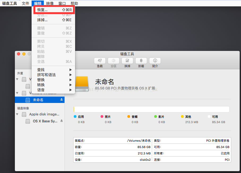Viewport: 241px width, 173px height.
Task: Close the open 编辑 menu
Action: tap(38, 3)
